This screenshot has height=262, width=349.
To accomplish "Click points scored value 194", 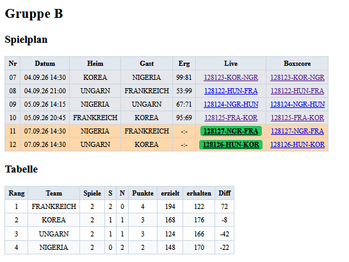I will click(170, 206).
